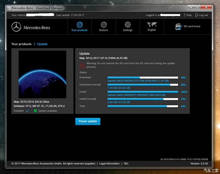
Task: Click the red warning triangle icon
Action: (x=82, y=65)
